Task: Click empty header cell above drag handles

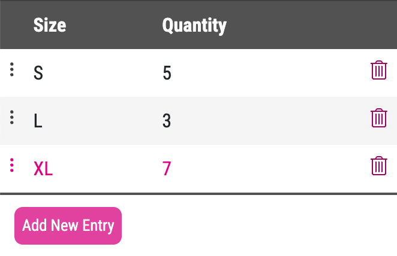Action: coord(12,25)
